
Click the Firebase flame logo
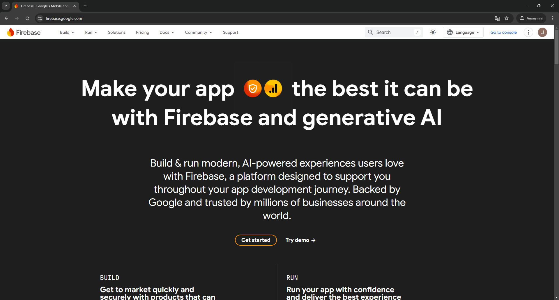[11, 32]
